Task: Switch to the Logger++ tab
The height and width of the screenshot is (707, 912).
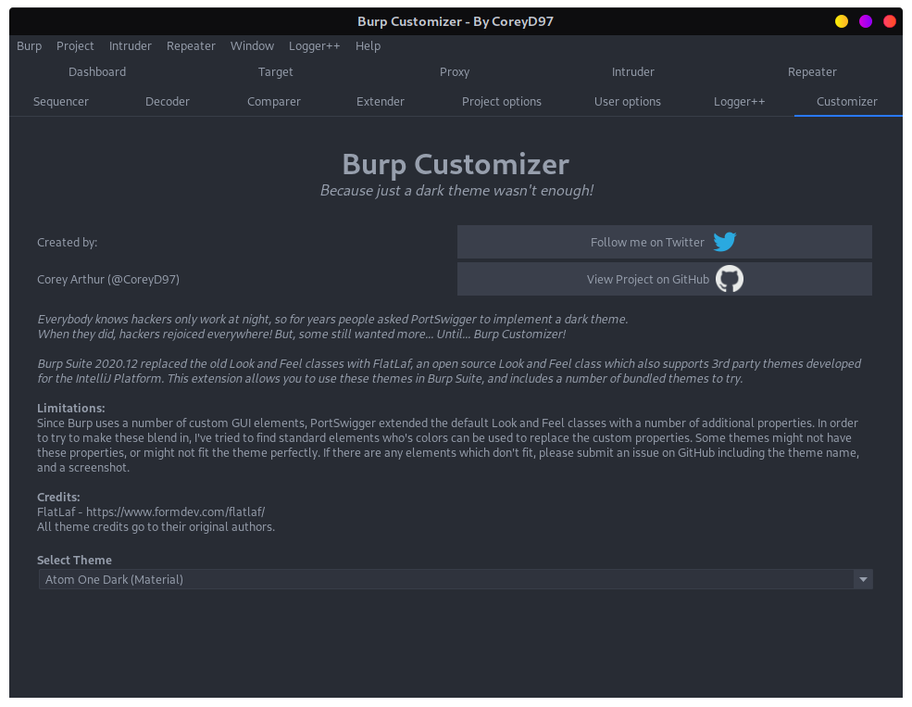Action: 739,102
